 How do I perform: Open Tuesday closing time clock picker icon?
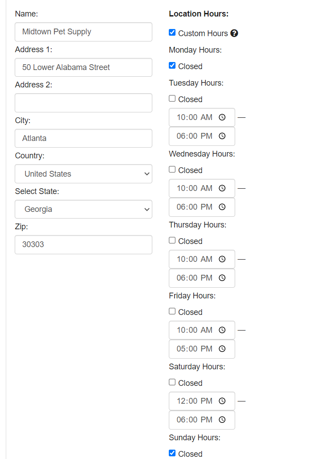coord(222,136)
